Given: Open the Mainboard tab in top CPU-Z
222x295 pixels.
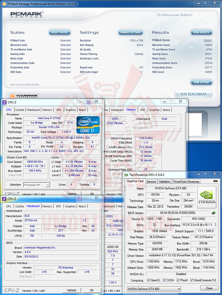Looking at the screenshot, I should tap(33, 110).
